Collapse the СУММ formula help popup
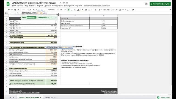 [x=56, y=17]
